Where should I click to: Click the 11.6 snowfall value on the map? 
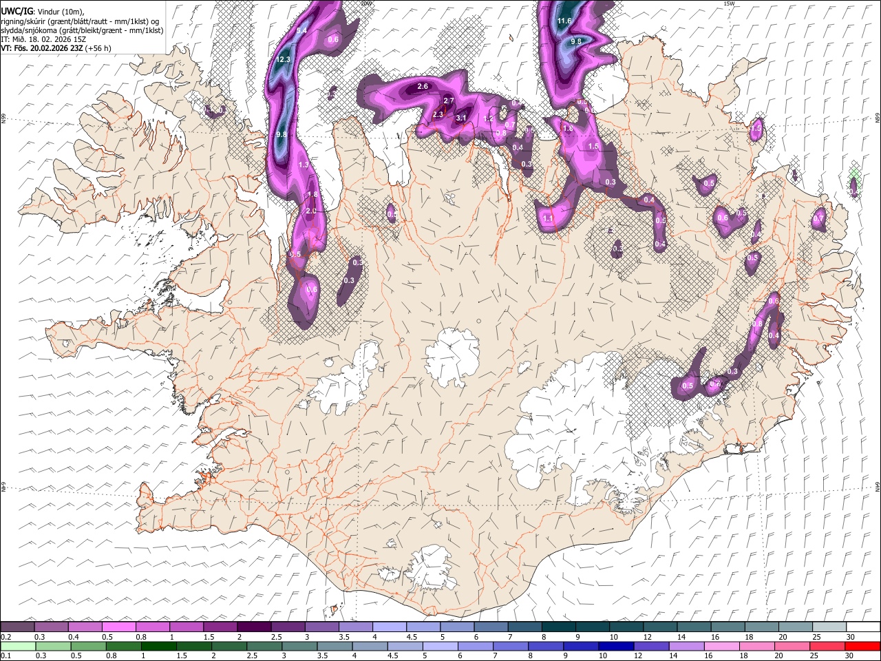coord(564,21)
